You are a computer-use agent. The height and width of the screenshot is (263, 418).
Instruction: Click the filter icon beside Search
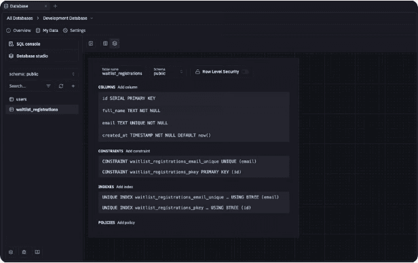[x=48, y=86]
